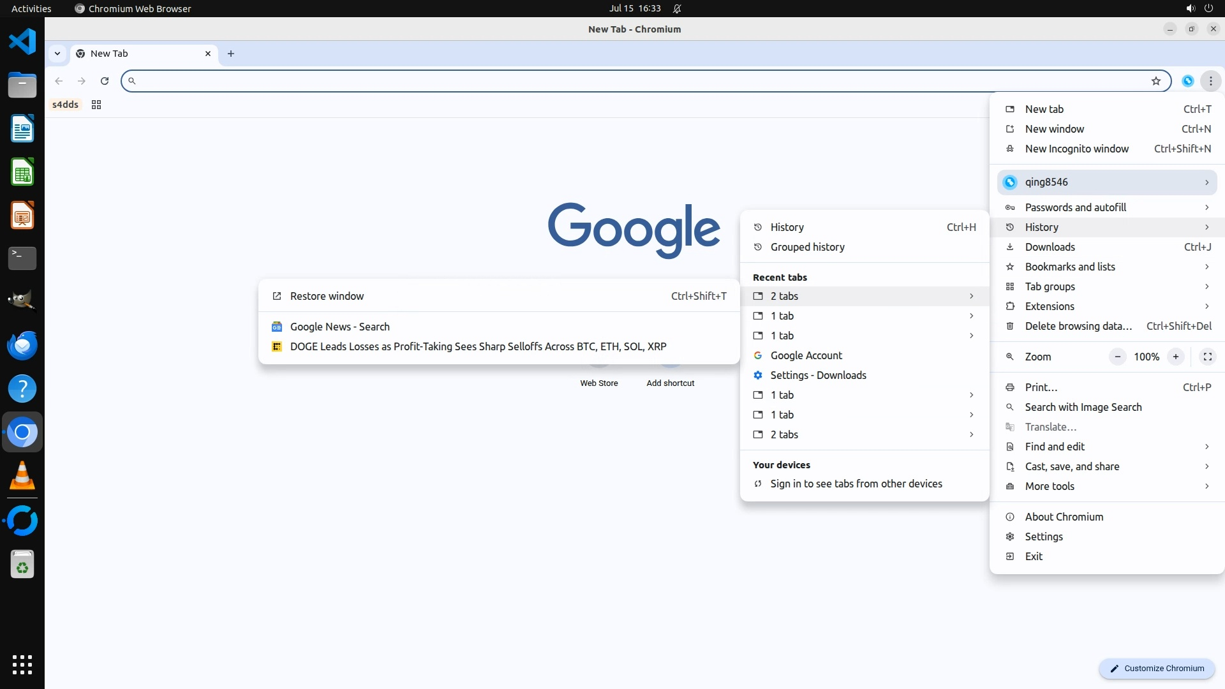Screen dimensions: 1225x689
Task: Open the three-dot Chromium menu button
Action: (1210, 81)
